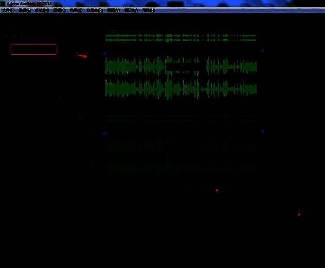Click the red-outlined box in left panel
The height and width of the screenshot is (268, 325).
[34, 49]
